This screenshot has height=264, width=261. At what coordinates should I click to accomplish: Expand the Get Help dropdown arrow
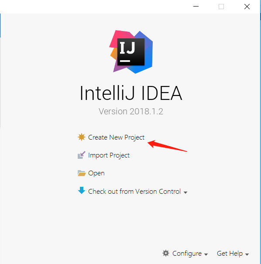(247, 254)
